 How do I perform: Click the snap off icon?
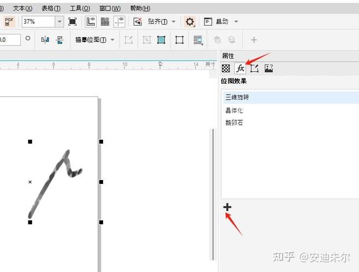click(x=137, y=22)
